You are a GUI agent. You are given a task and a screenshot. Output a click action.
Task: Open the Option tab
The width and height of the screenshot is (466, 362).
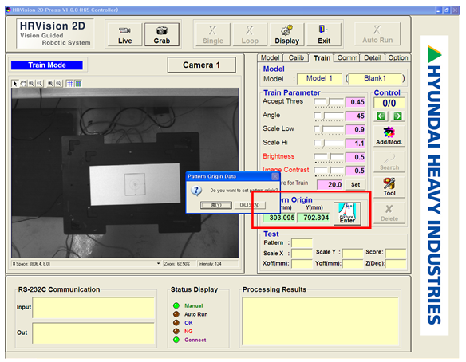(398, 57)
